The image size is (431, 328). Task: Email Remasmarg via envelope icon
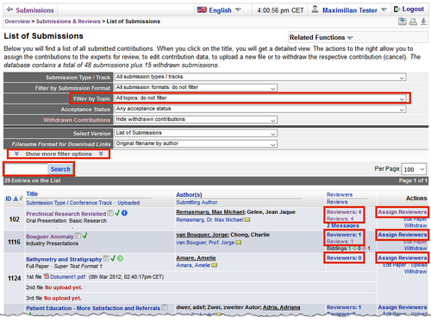pos(247,220)
